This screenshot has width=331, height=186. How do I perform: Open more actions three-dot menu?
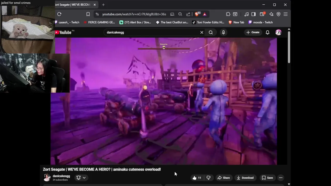(x=281, y=178)
